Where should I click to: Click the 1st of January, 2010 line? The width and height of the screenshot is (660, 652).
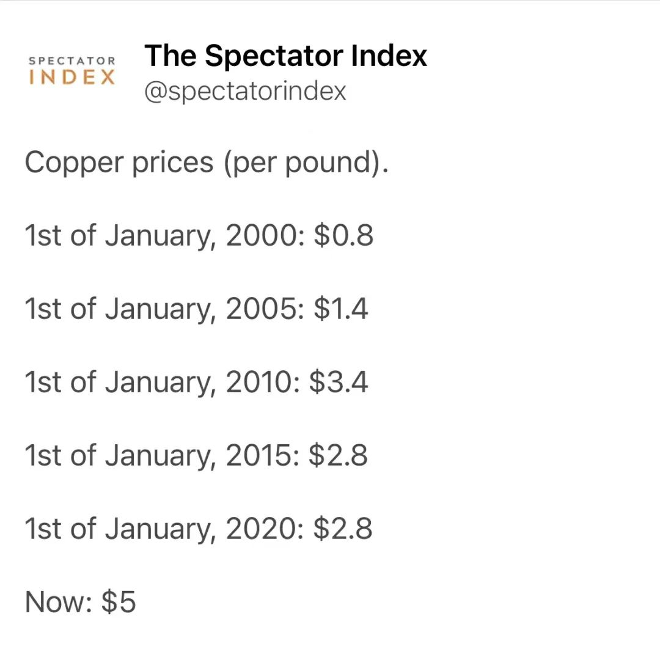(x=197, y=382)
